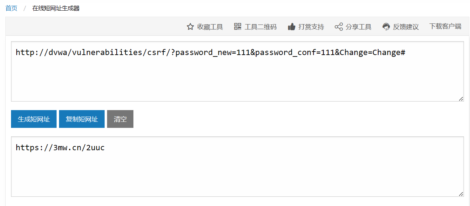Click the thumbs-up 打赏支持 icon

292,27
